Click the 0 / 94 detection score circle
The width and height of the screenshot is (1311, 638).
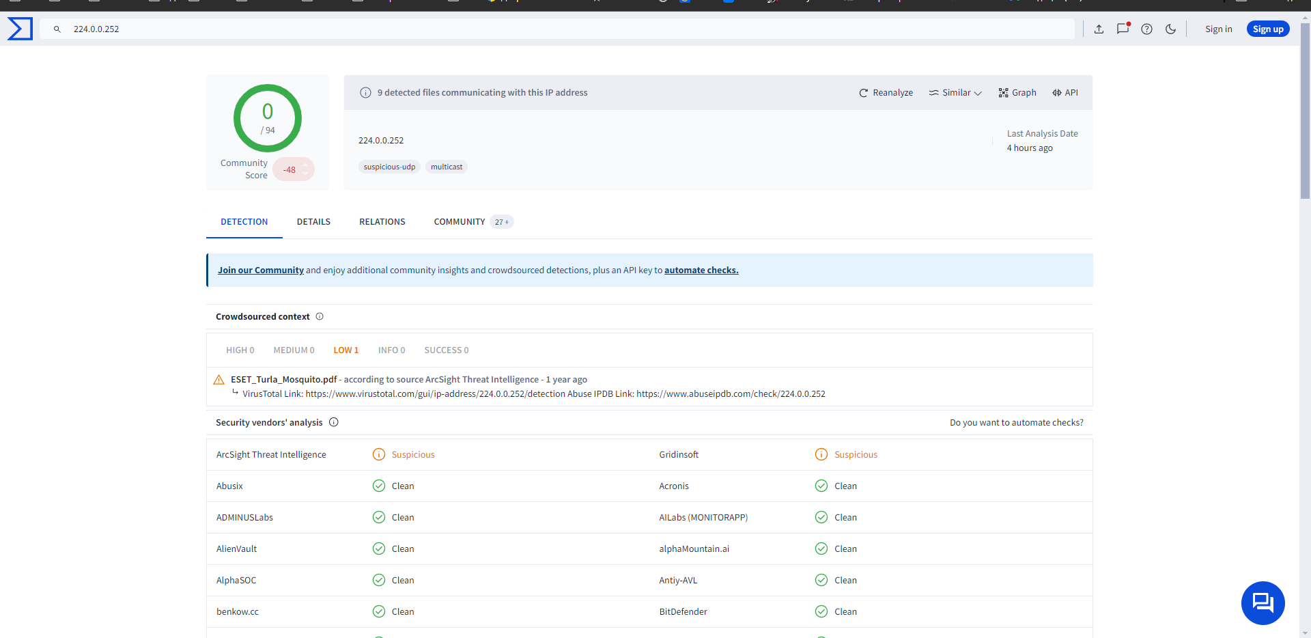coord(268,118)
